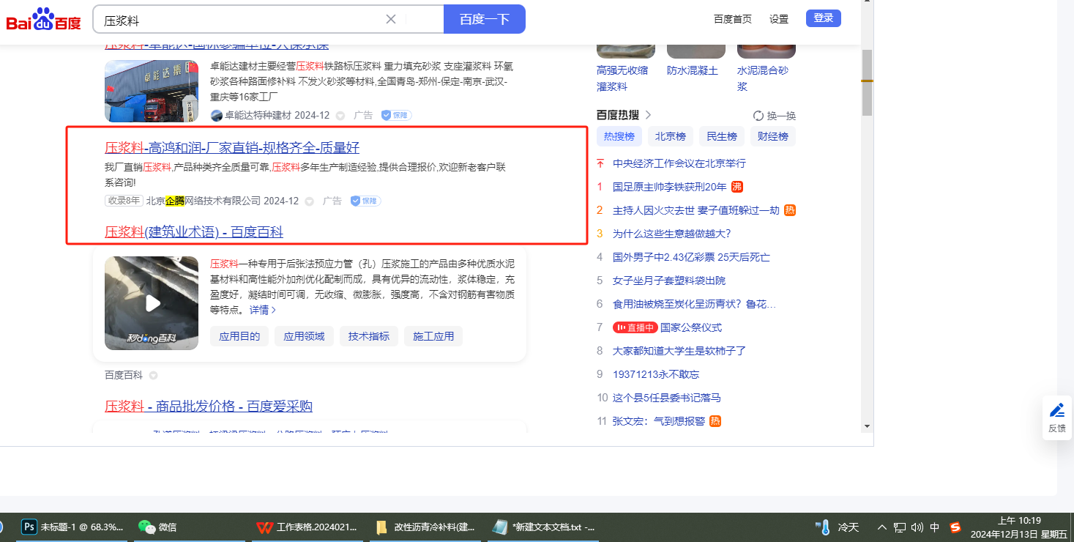Image resolution: width=1074 pixels, height=542 pixels.
Task: Switch to the 北京榜 tab
Action: tap(671, 136)
